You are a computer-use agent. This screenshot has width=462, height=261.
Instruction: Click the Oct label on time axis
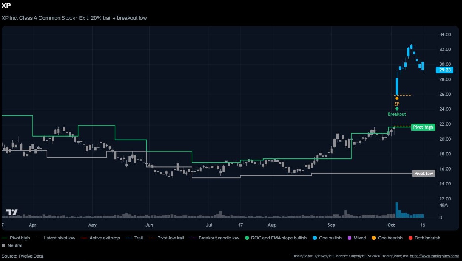click(391, 225)
